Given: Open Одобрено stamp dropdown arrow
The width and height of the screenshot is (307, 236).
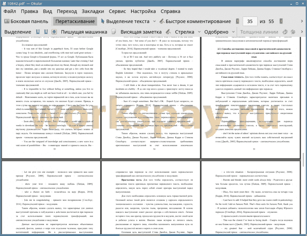Looking at the screenshot, I should 233,32.
